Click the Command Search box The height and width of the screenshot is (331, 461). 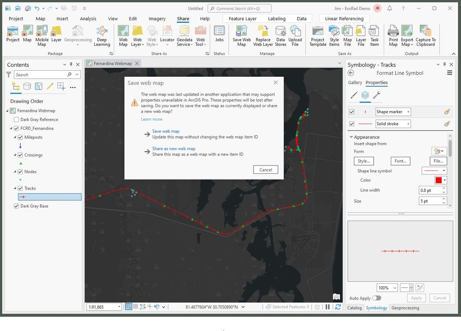point(239,8)
